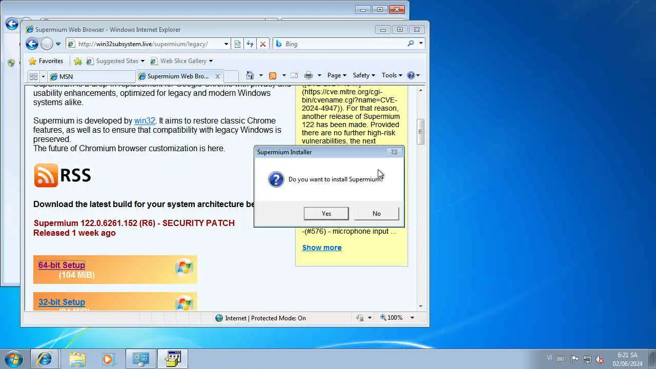
Task: Click the 100% zoom level button
Action: click(391, 318)
